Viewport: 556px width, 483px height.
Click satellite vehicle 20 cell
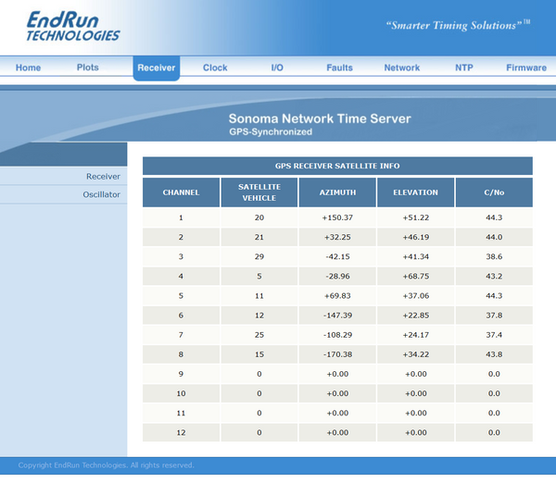pos(259,217)
